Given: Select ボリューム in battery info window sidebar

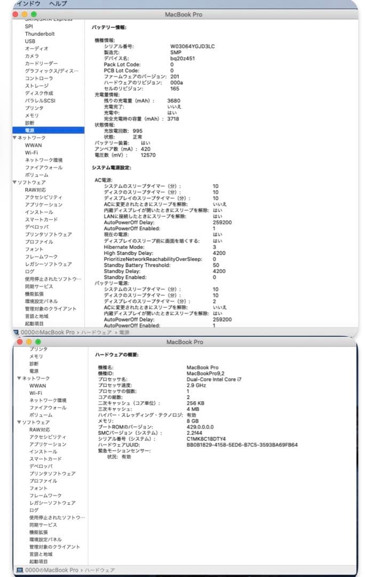Looking at the screenshot, I should tap(36, 175).
